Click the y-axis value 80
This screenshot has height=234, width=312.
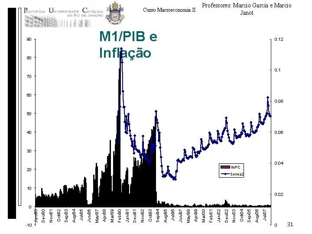(29, 58)
